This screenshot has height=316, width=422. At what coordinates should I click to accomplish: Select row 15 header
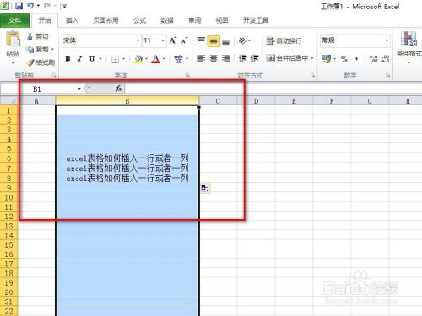(x=8, y=245)
